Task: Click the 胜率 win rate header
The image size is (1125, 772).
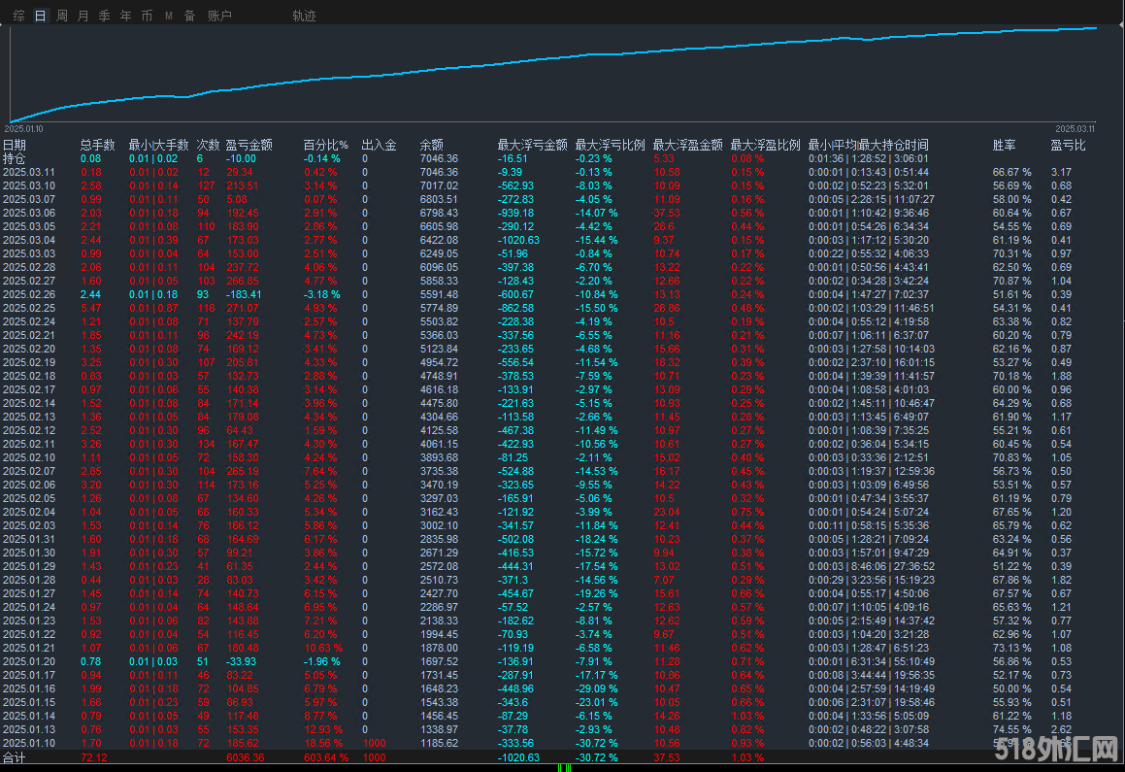Action: pos(1005,146)
